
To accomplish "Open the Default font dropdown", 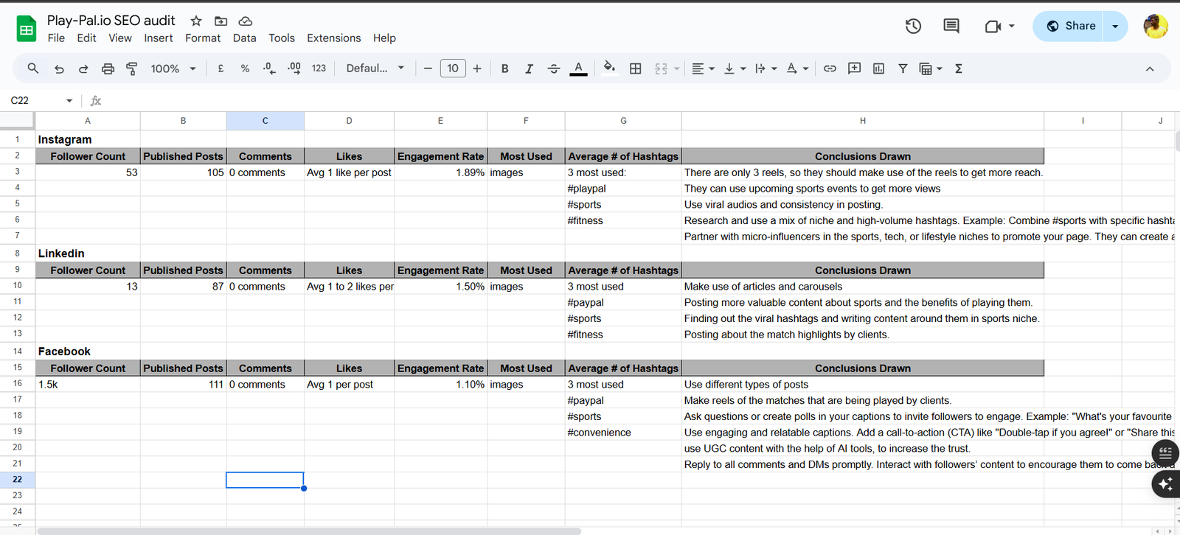I will click(375, 69).
